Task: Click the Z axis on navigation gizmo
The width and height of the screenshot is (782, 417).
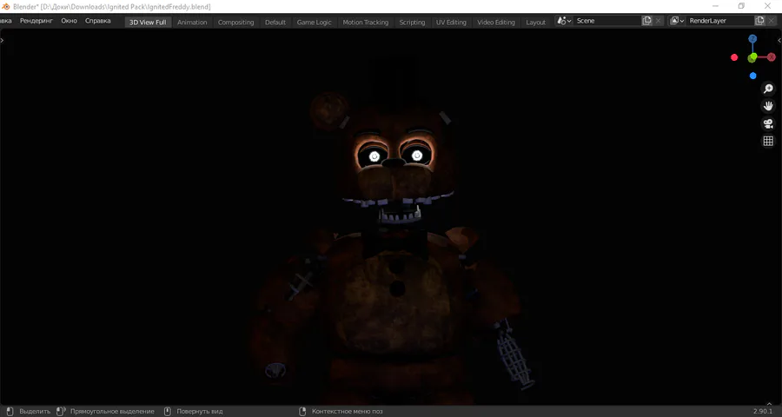Action: pos(752,39)
